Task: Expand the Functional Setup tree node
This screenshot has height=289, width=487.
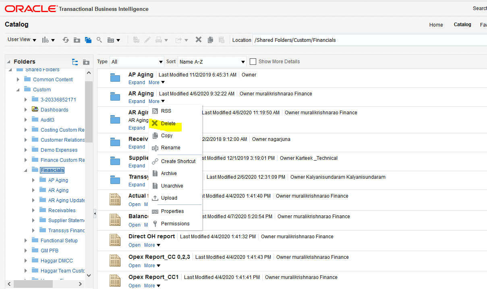Action: (26, 240)
